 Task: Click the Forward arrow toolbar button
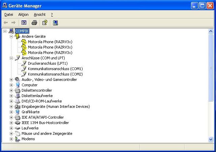point(13,23)
